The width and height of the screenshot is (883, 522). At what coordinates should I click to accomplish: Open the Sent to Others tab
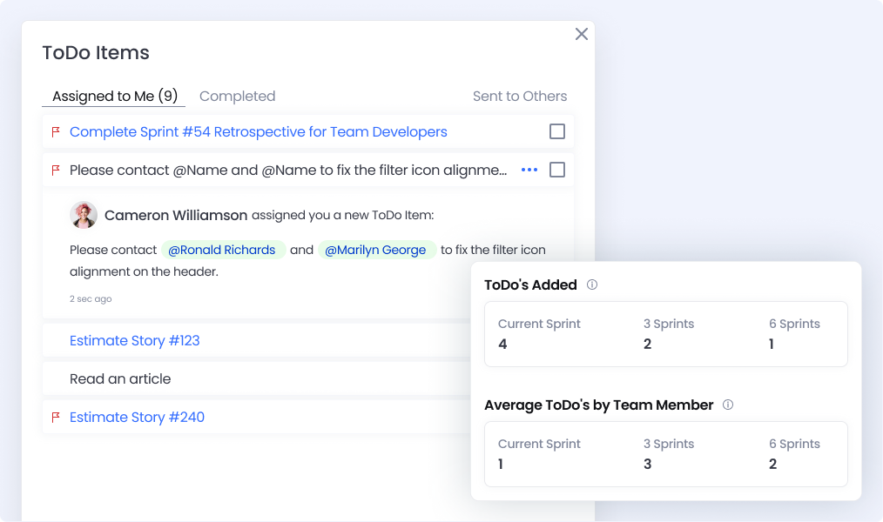(519, 97)
